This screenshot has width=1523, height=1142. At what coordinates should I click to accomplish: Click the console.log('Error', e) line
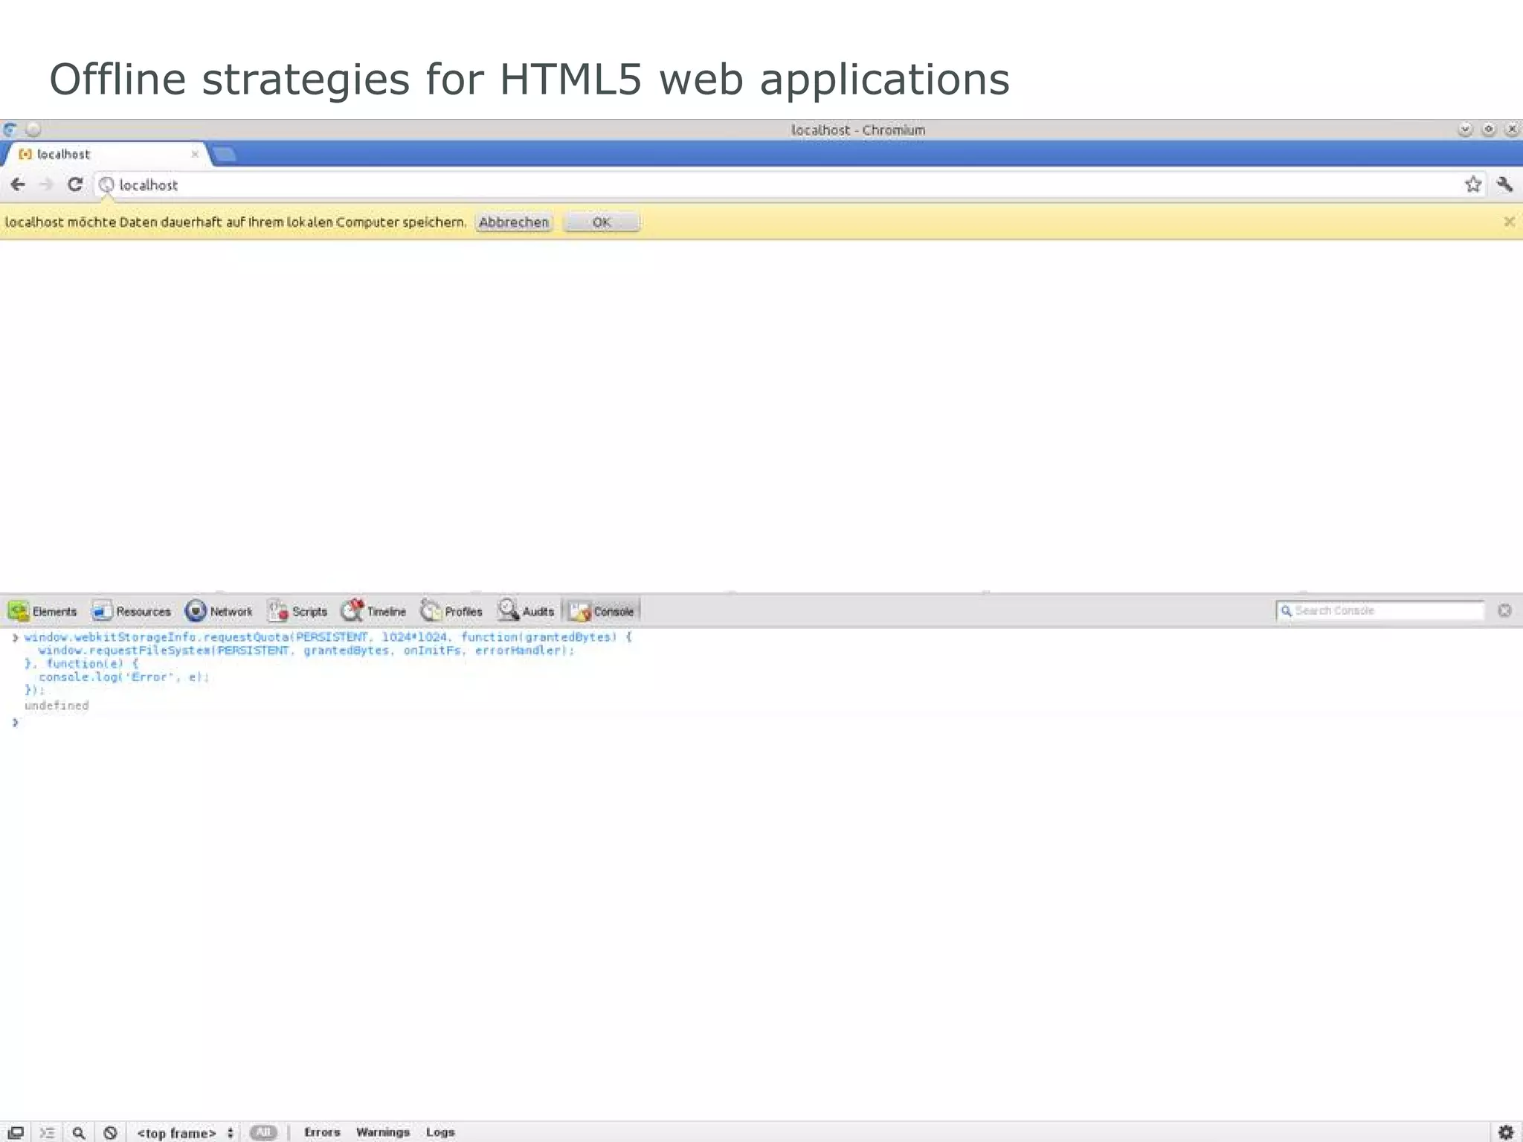124,677
